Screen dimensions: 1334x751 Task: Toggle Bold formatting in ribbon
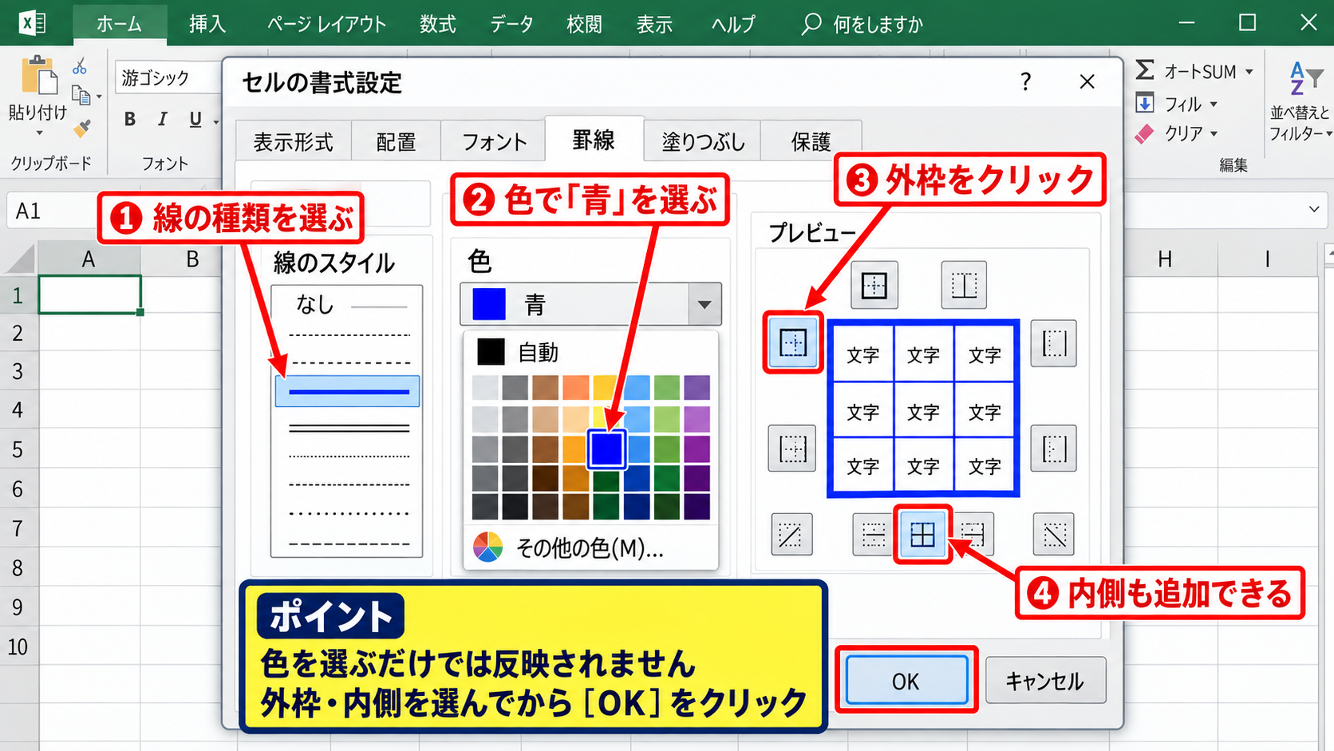click(130, 120)
